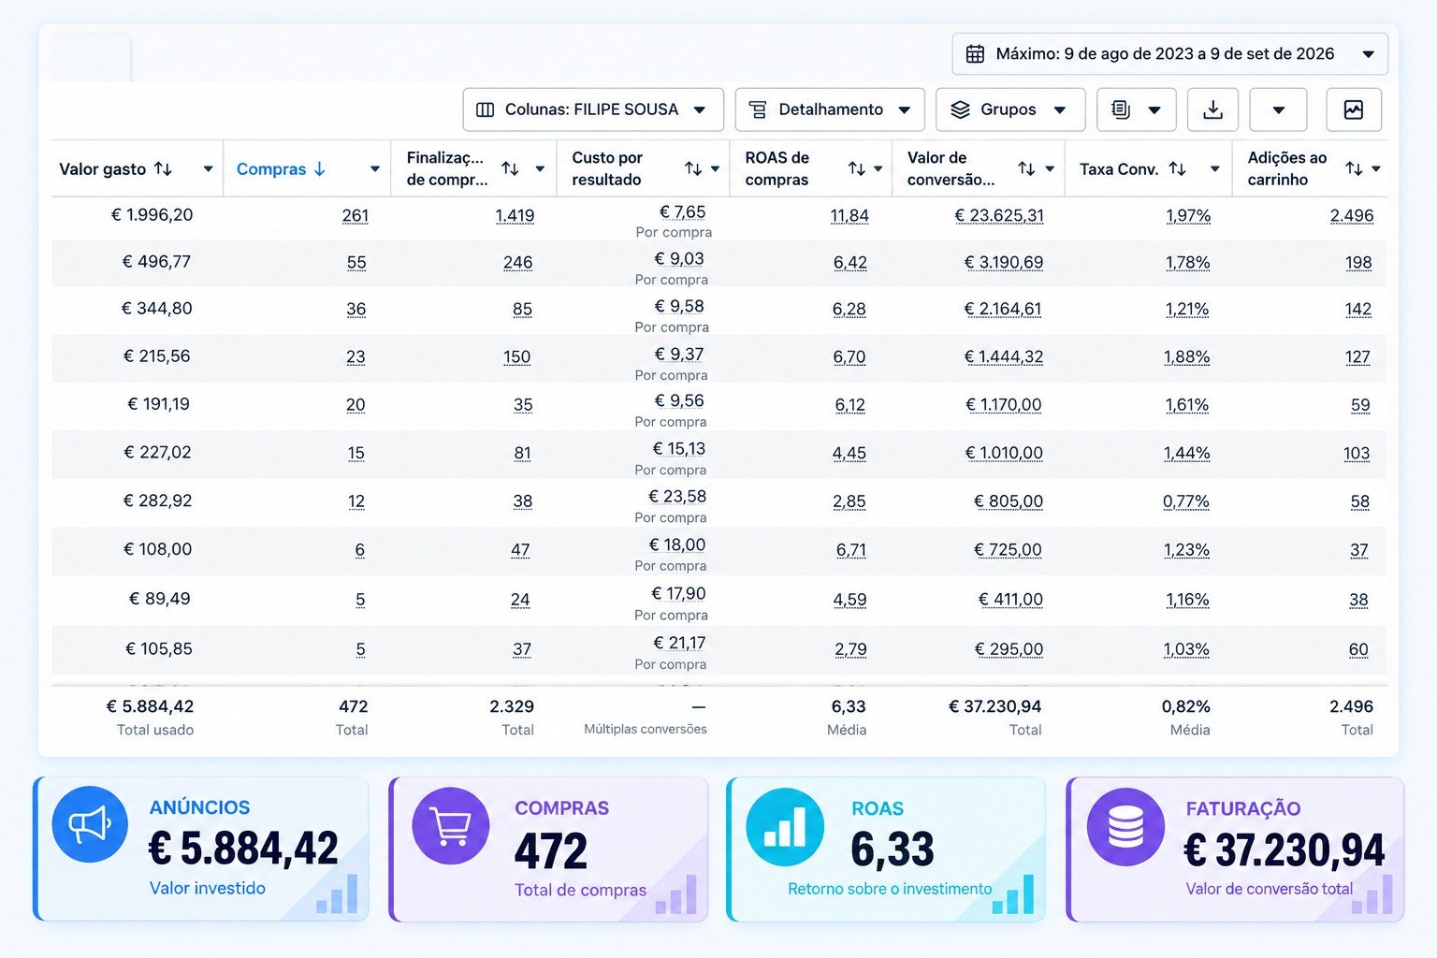This screenshot has width=1437, height=958.
Task: Open the date range selector Máximo
Action: click(1169, 53)
